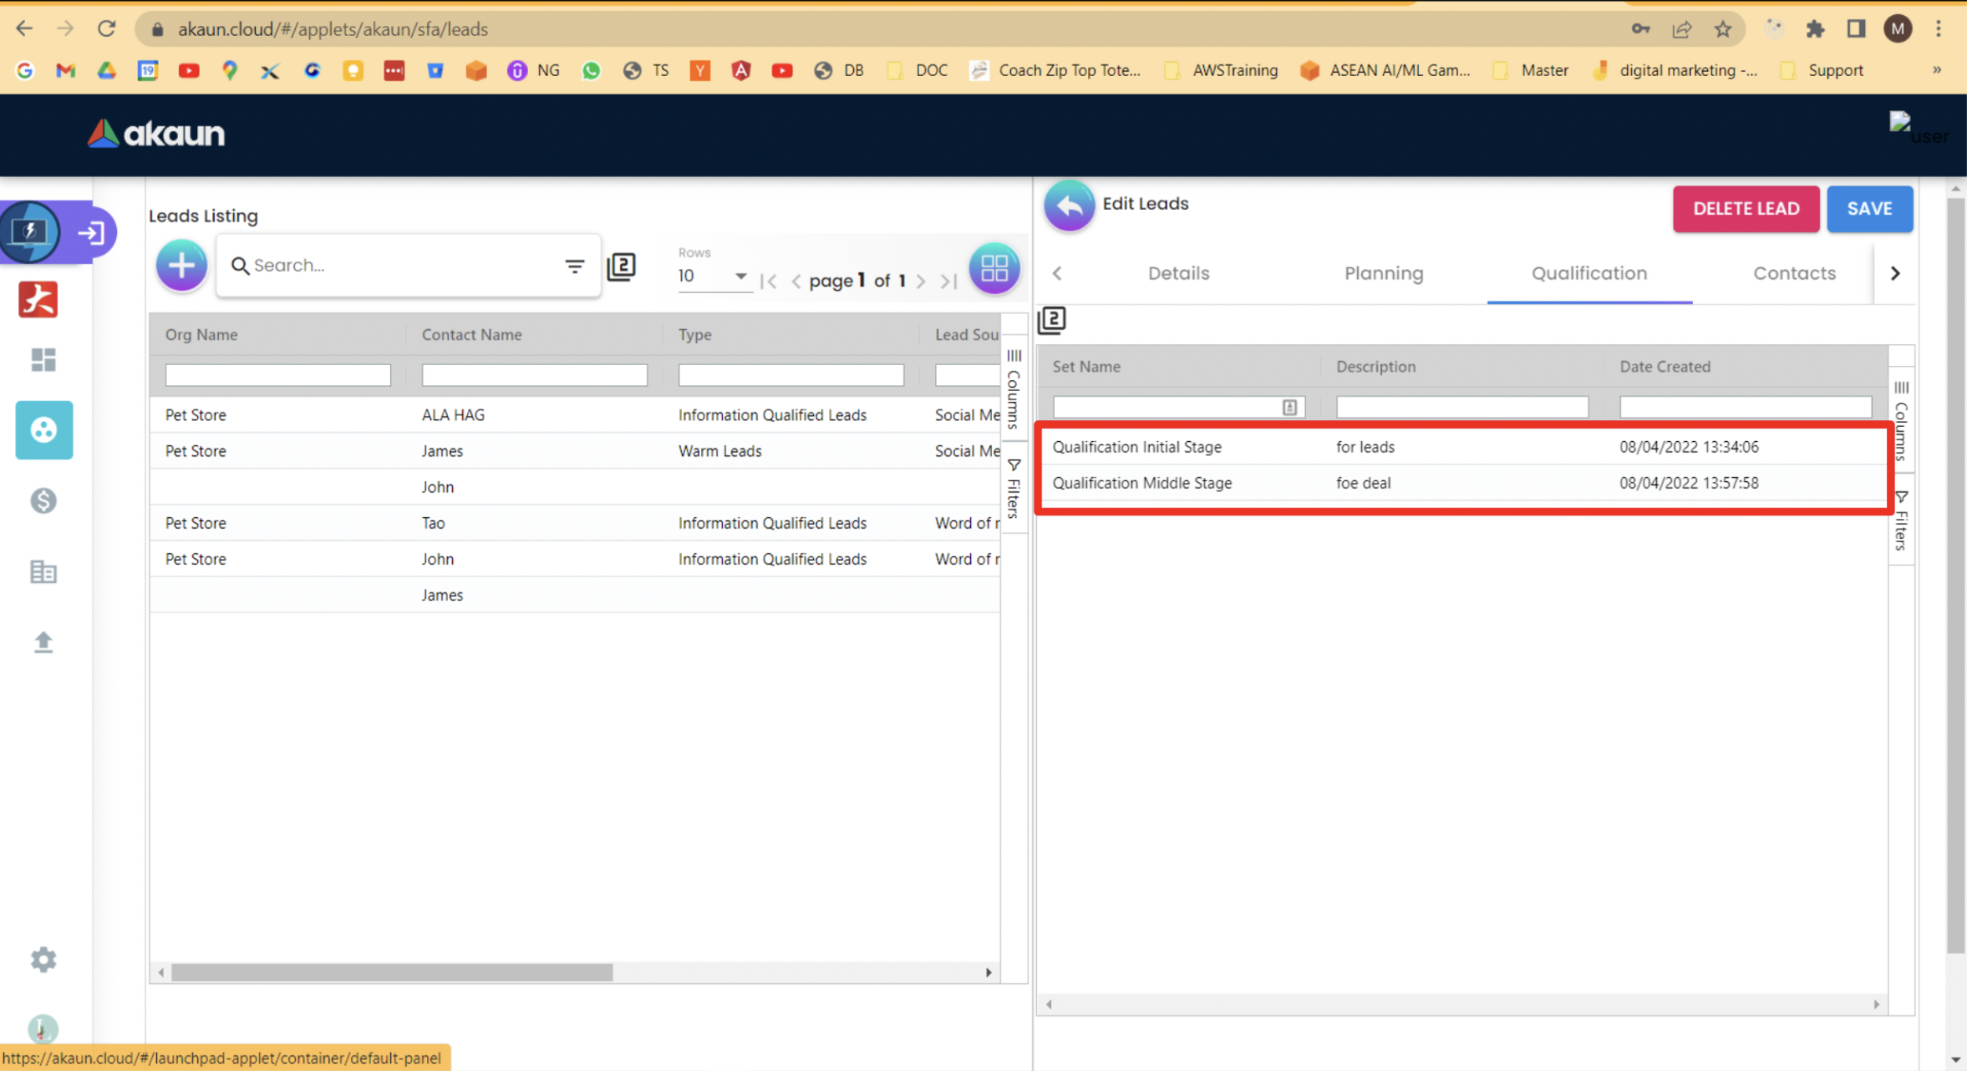This screenshot has width=1967, height=1071.
Task: Toggle the Columns panel in Qualification grid
Action: coord(1901,420)
